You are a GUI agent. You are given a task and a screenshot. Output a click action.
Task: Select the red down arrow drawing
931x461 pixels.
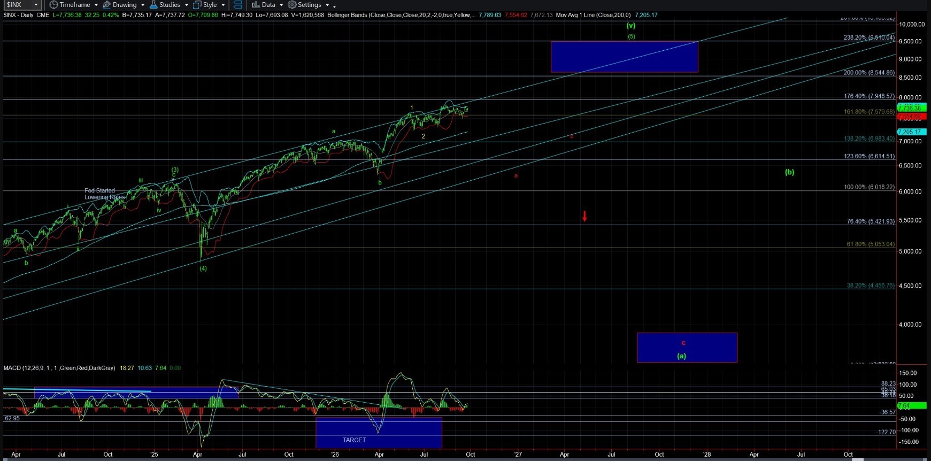(x=584, y=216)
